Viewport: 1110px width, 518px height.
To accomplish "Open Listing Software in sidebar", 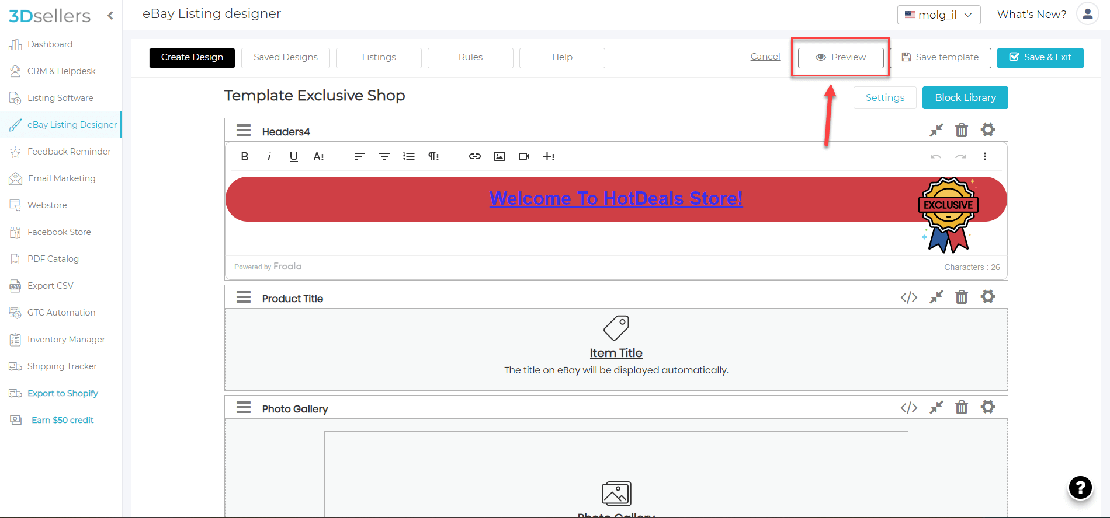I will 61,98.
